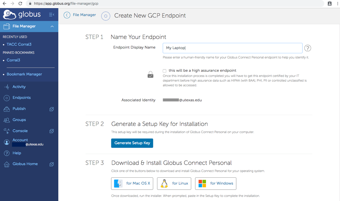Open the Publish menu item
The image size is (340, 201).
coord(19,109)
